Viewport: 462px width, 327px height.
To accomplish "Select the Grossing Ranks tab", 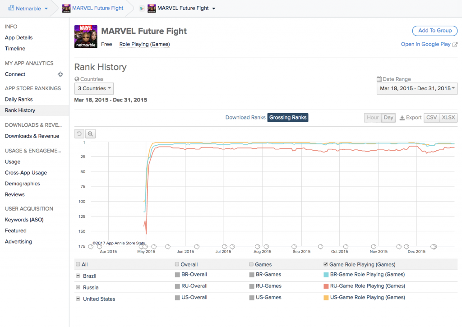I will 288,117.
